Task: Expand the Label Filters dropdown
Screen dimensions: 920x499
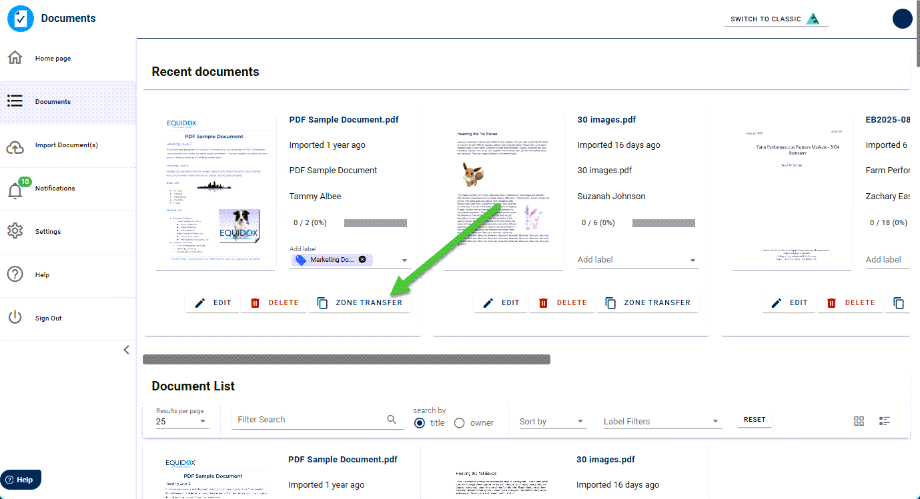Action: [x=662, y=420]
